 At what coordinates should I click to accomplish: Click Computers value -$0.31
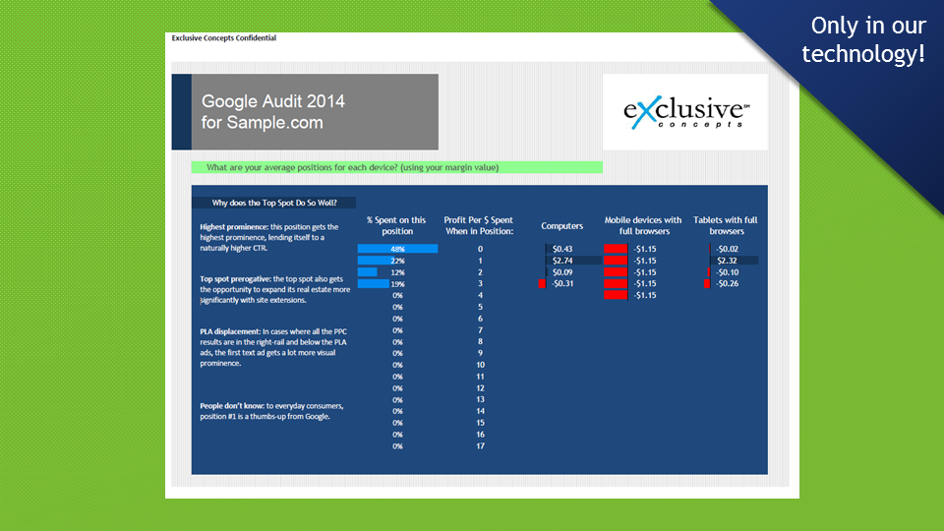(x=562, y=283)
